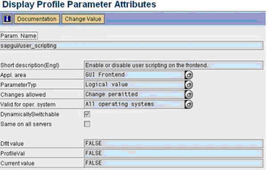Click the ProfileVal label

12,154
